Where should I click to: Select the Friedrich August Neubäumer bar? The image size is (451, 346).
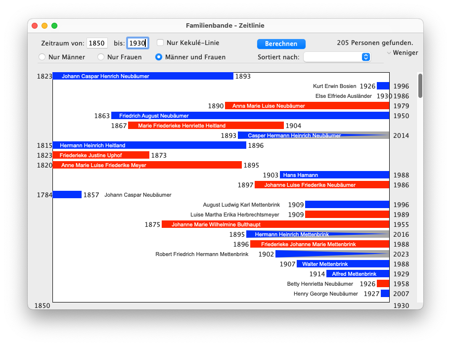pos(250,116)
